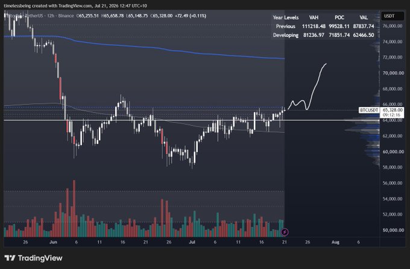Click previous VAL value 87837.74
Image resolution: width=410 pixels, height=269 pixels.
coord(364,26)
